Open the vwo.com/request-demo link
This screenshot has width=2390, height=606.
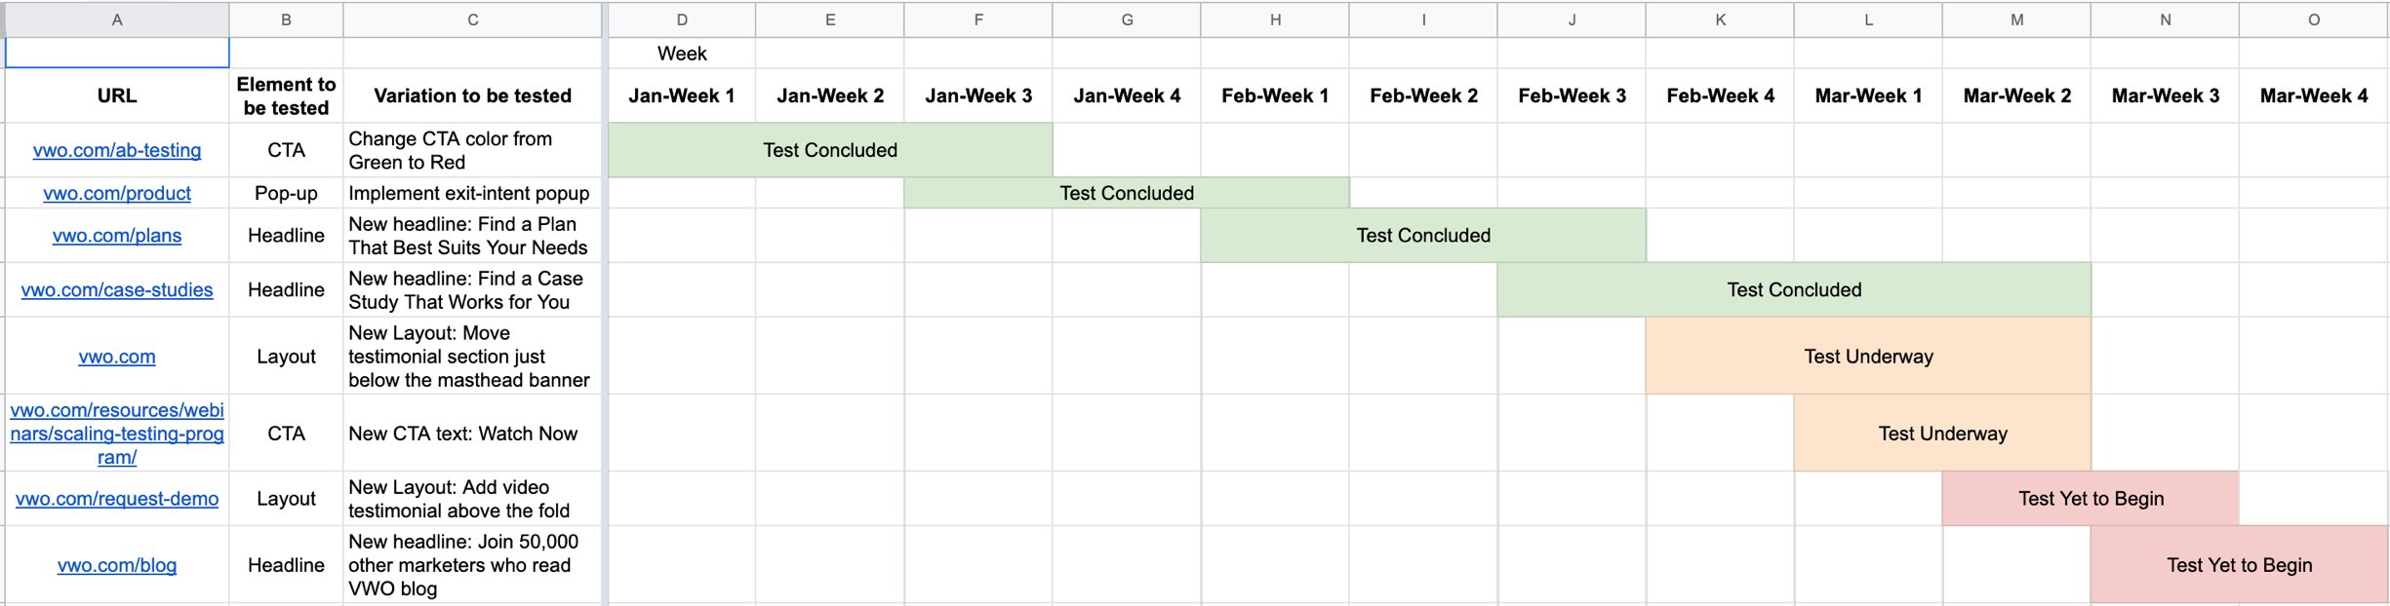[x=117, y=498]
